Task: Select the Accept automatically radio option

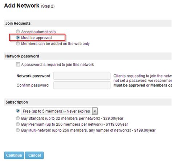Action: point(18,32)
